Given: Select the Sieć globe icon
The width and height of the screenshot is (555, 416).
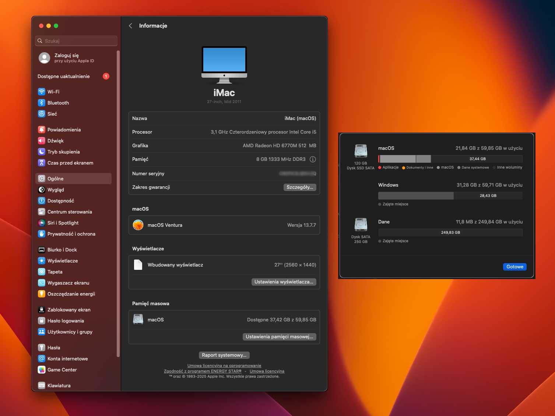Looking at the screenshot, I should pos(42,114).
